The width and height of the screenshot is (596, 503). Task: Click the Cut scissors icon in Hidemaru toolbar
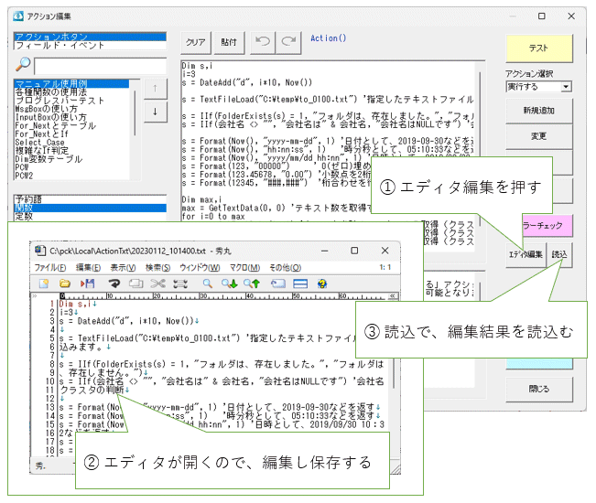tap(157, 284)
